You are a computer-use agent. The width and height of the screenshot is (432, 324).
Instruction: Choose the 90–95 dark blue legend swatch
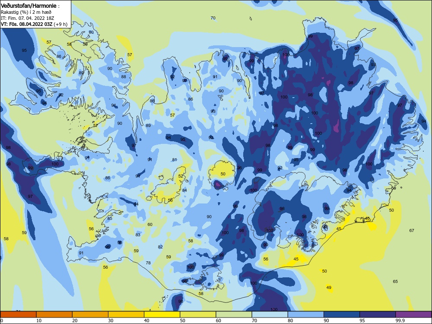coord(342,314)
